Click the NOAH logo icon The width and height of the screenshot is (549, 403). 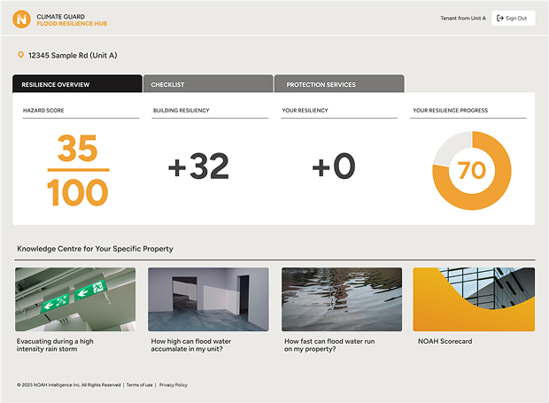point(23,18)
